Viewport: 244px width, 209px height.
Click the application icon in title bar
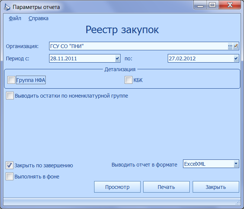click(x=7, y=7)
